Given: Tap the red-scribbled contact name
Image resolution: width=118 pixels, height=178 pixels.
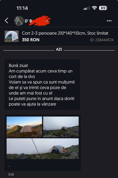Looking at the screenshot, I should 38,21.
